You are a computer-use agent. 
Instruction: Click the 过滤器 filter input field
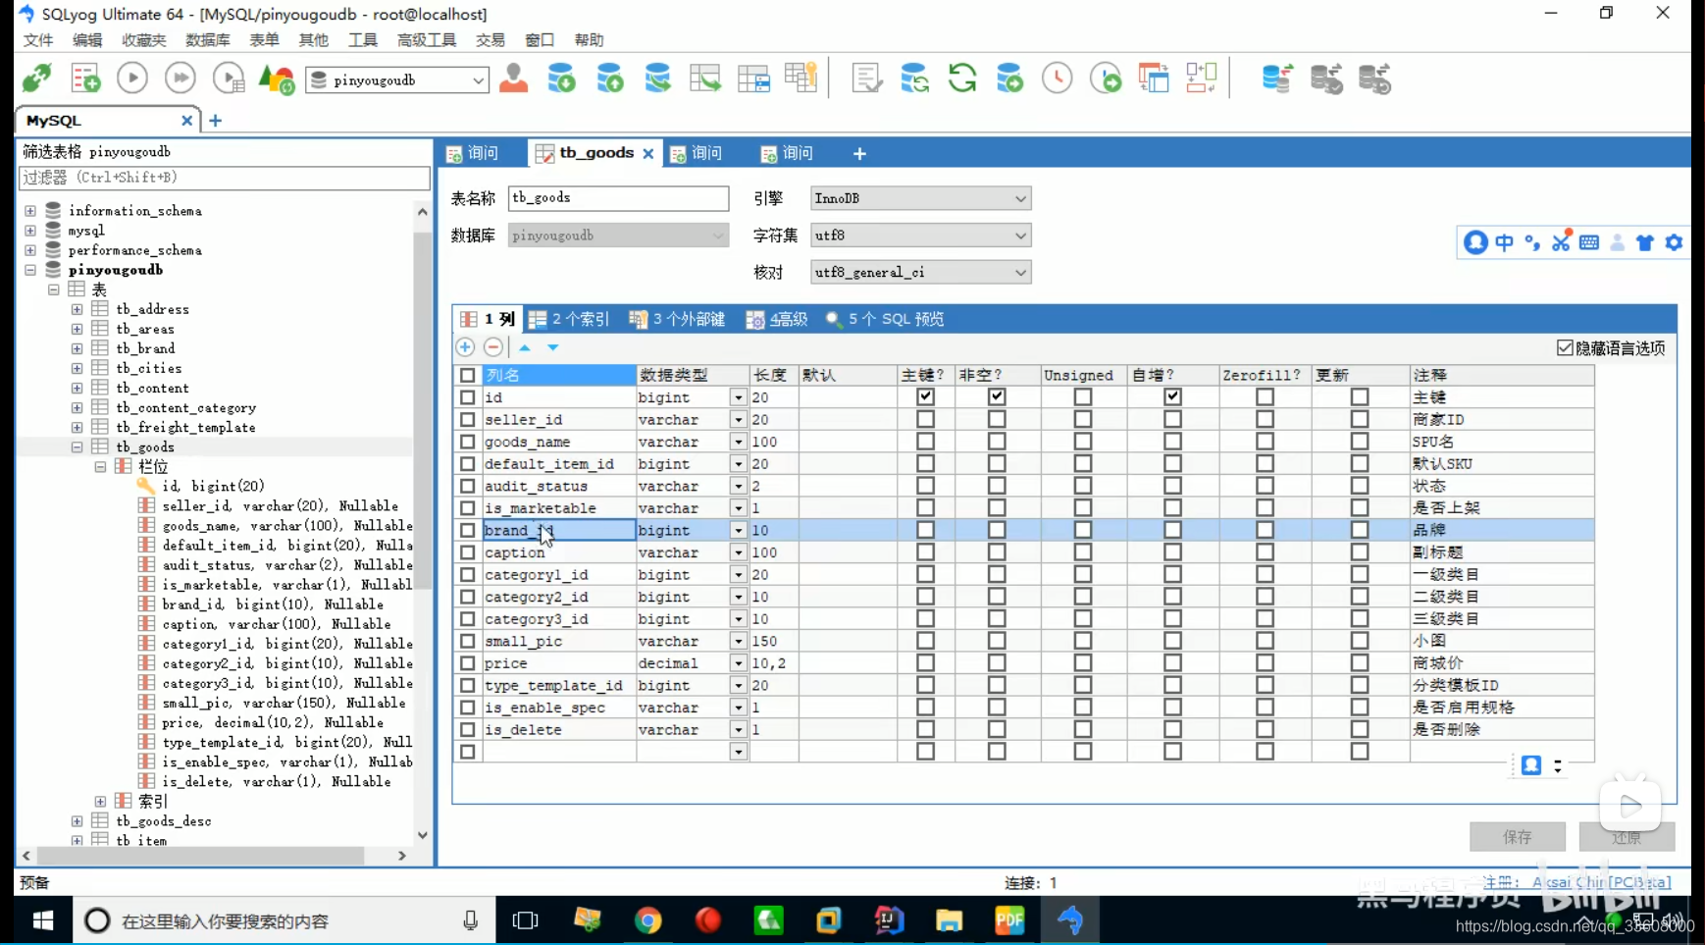tap(224, 178)
